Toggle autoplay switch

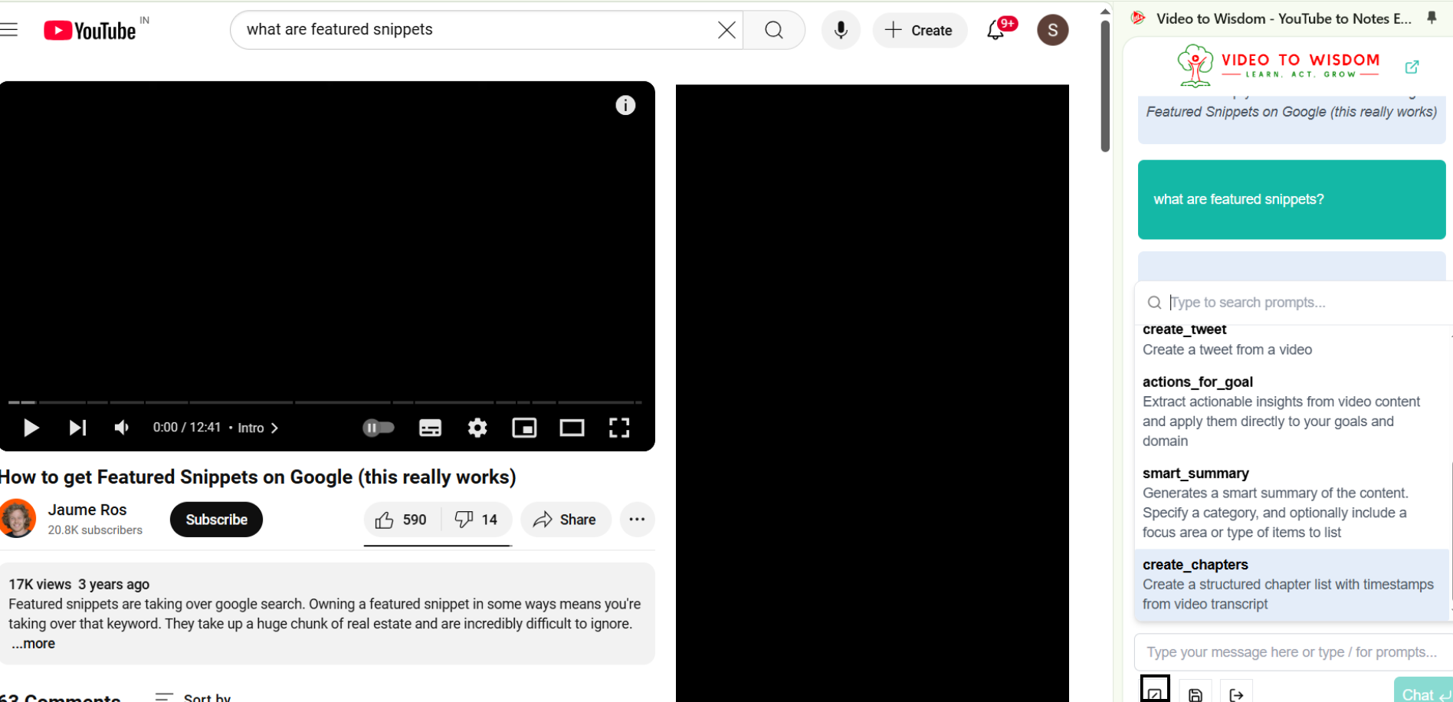click(379, 428)
